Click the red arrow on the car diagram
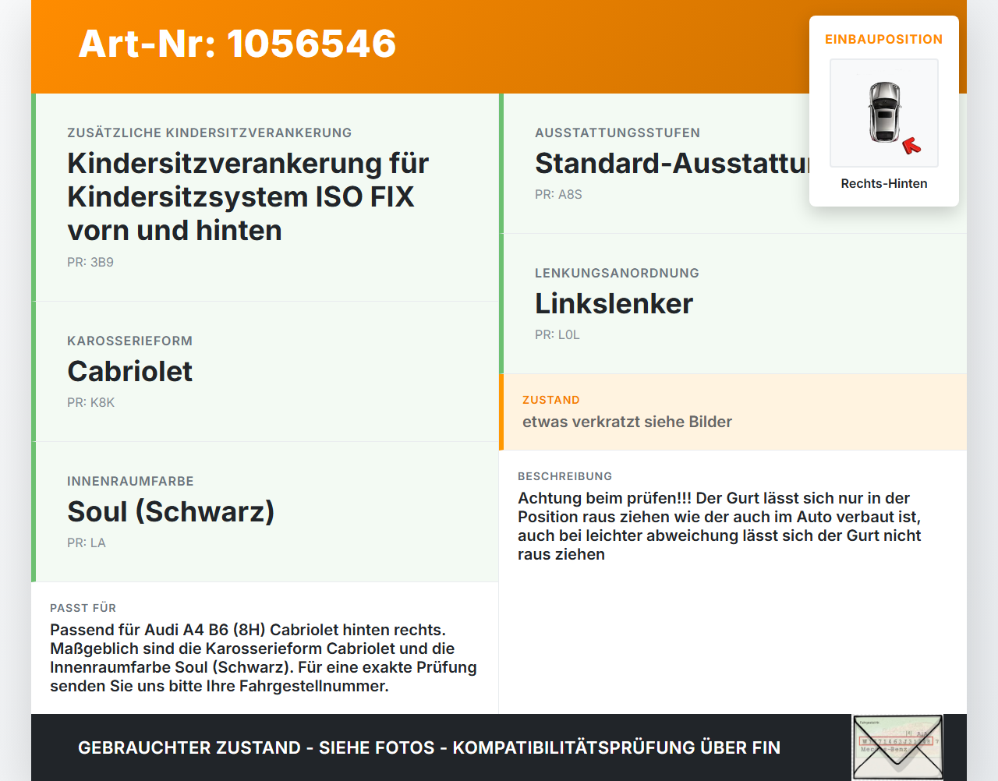Screen dimensions: 998x781 point(911,146)
